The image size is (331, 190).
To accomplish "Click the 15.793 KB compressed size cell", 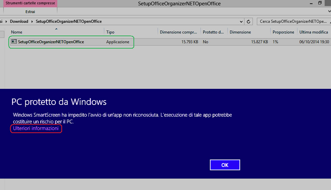I will [x=190, y=42].
